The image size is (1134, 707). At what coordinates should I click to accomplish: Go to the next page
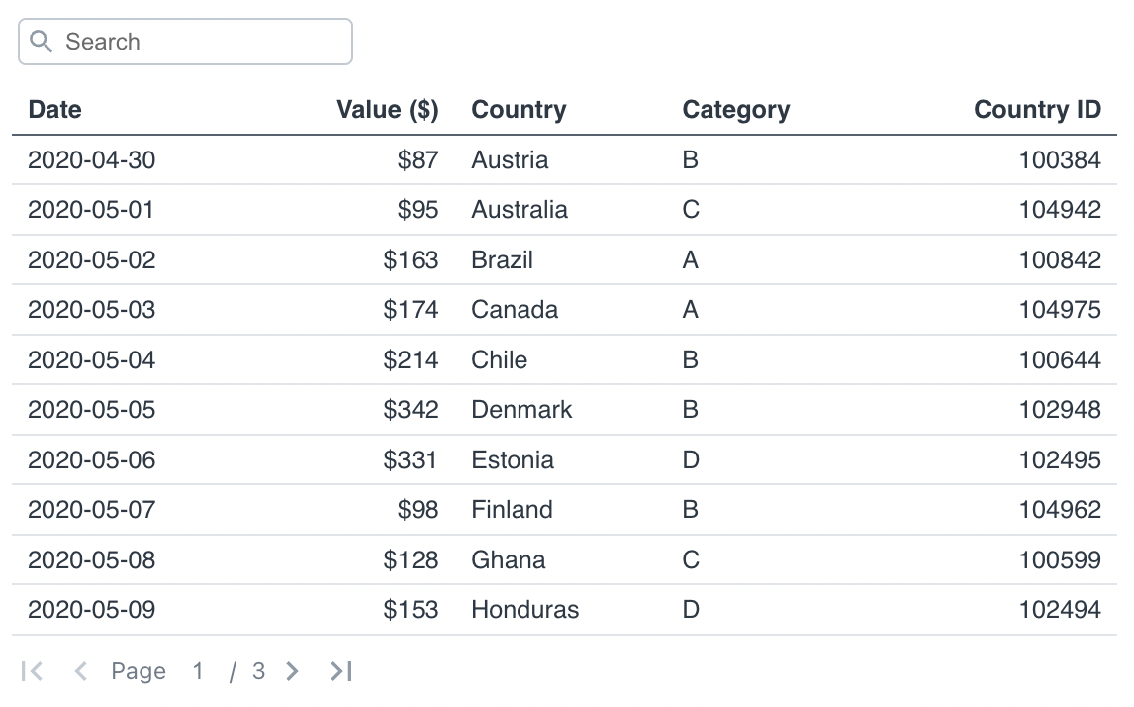292,671
